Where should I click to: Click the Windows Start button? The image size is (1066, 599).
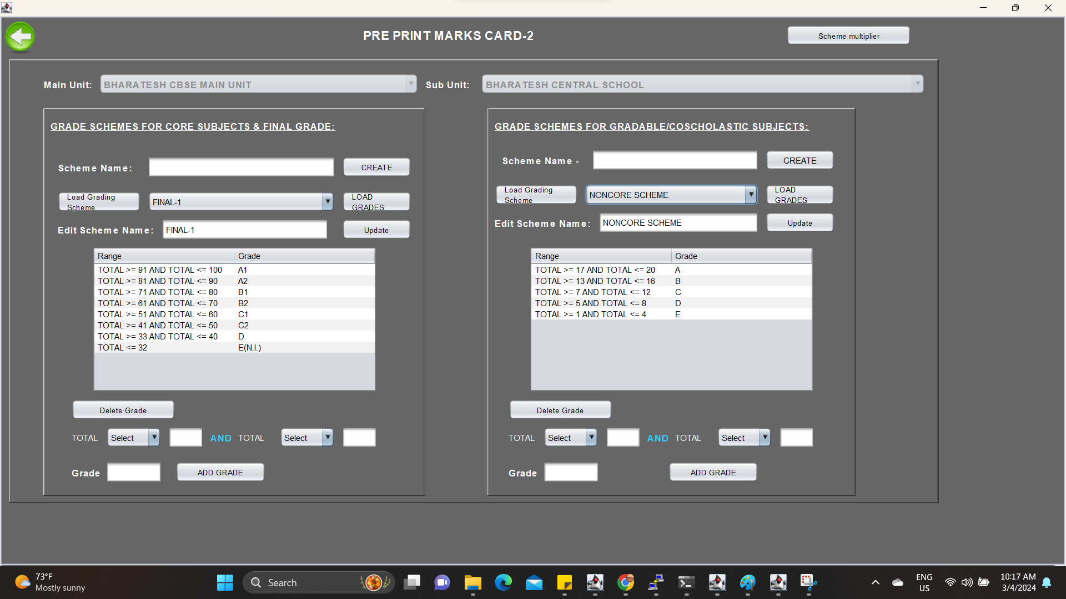[x=225, y=582]
